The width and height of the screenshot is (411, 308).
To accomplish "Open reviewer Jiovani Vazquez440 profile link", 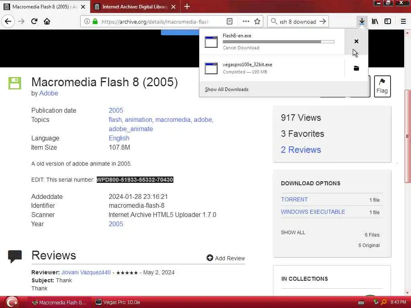I will (x=86, y=272).
